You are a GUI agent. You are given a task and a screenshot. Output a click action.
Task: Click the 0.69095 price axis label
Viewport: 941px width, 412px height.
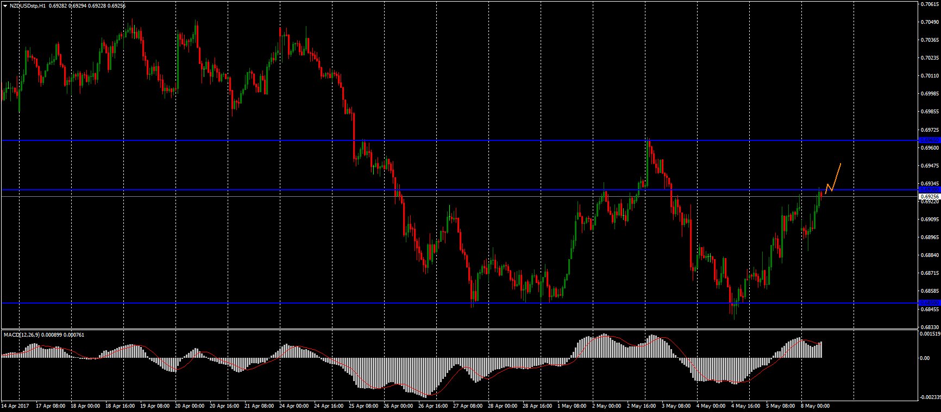pos(930,219)
